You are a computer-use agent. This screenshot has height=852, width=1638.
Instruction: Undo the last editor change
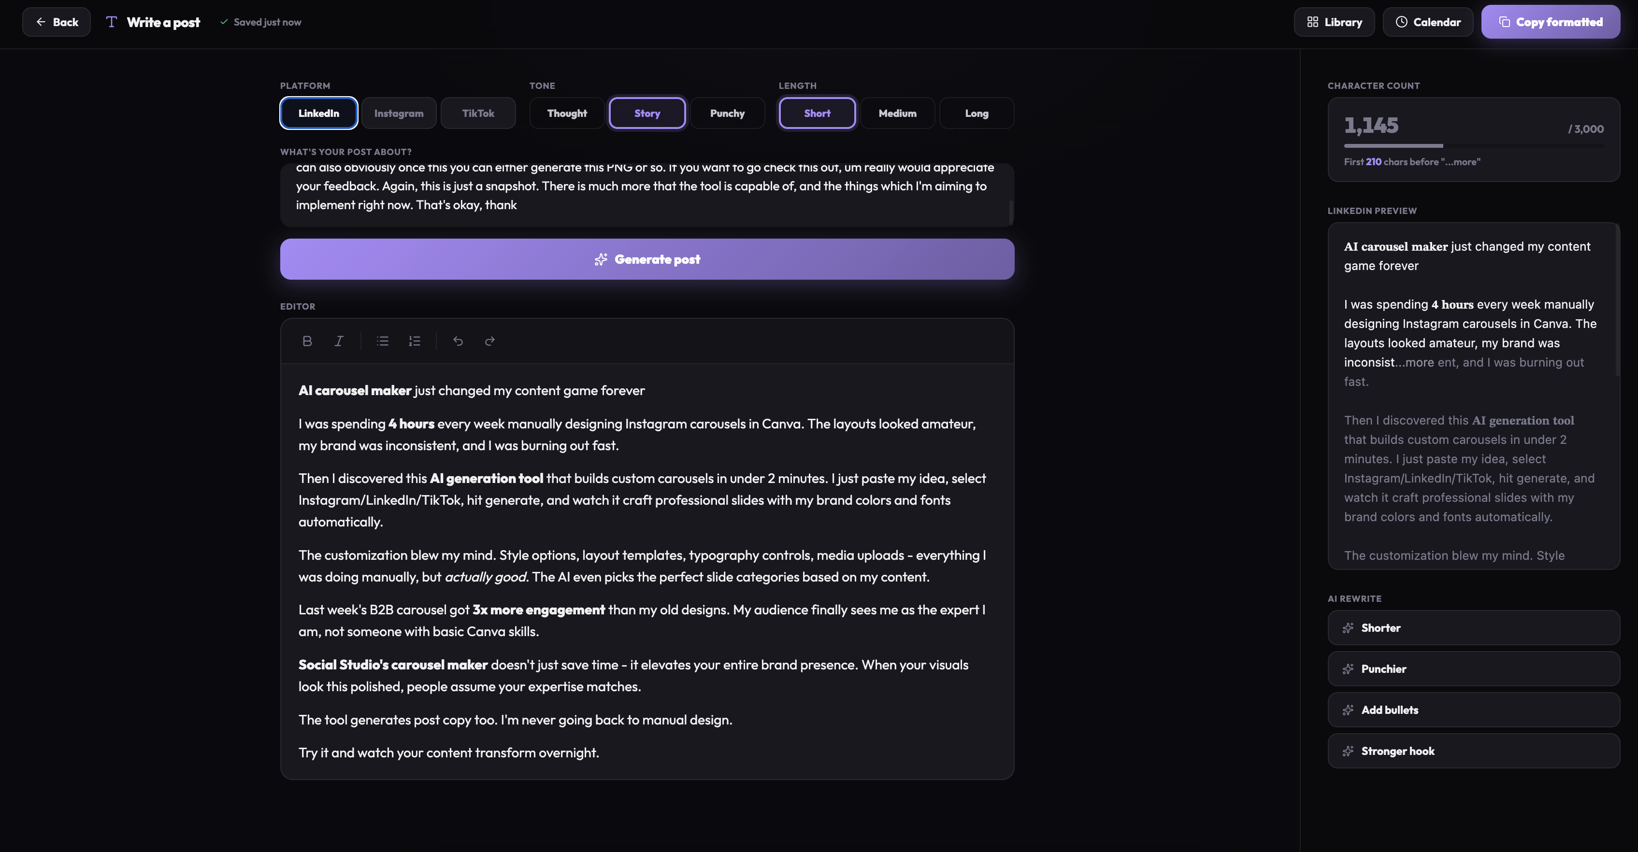458,341
